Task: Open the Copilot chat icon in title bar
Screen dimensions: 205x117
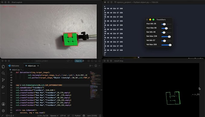Action: (68, 61)
